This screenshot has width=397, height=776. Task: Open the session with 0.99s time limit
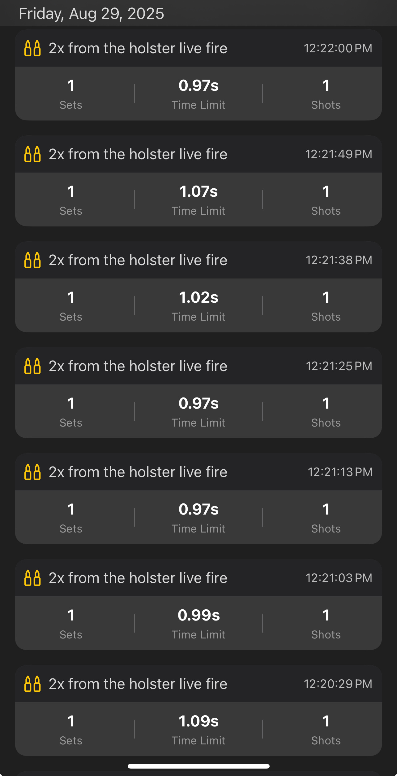point(198,605)
